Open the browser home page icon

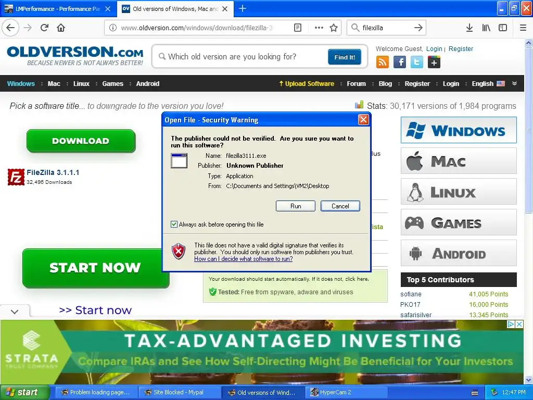click(x=61, y=28)
